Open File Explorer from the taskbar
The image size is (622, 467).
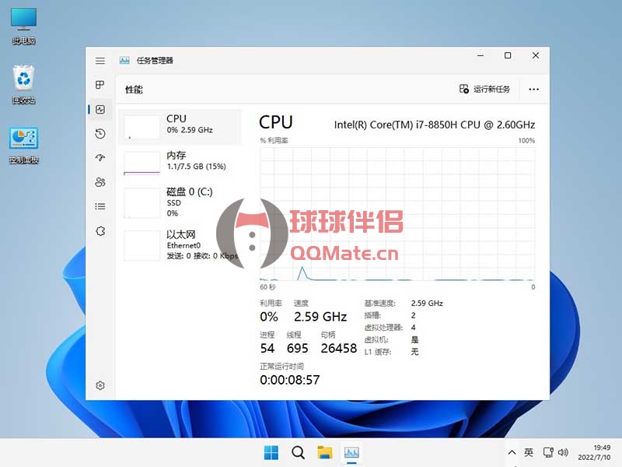(324, 452)
